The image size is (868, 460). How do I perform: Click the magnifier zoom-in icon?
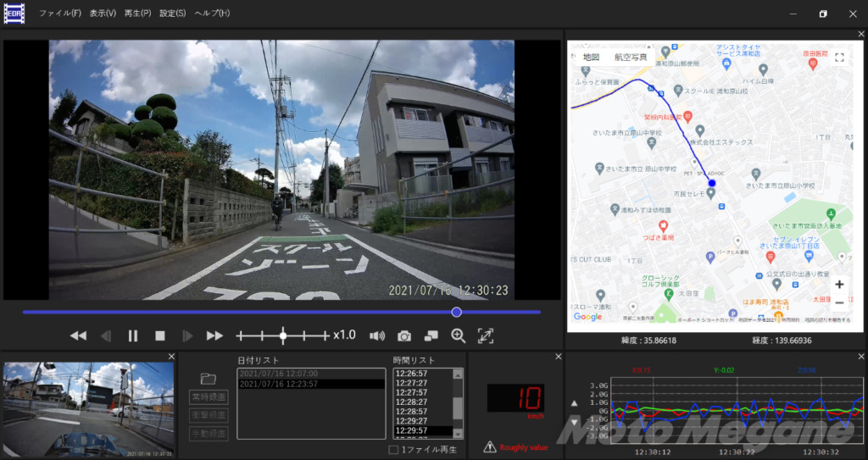459,335
